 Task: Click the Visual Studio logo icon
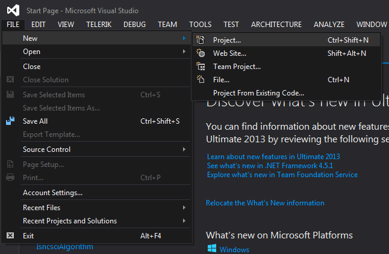pyautogui.click(x=13, y=10)
